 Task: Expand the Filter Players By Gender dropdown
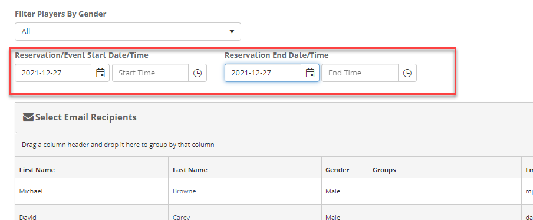[x=128, y=32]
